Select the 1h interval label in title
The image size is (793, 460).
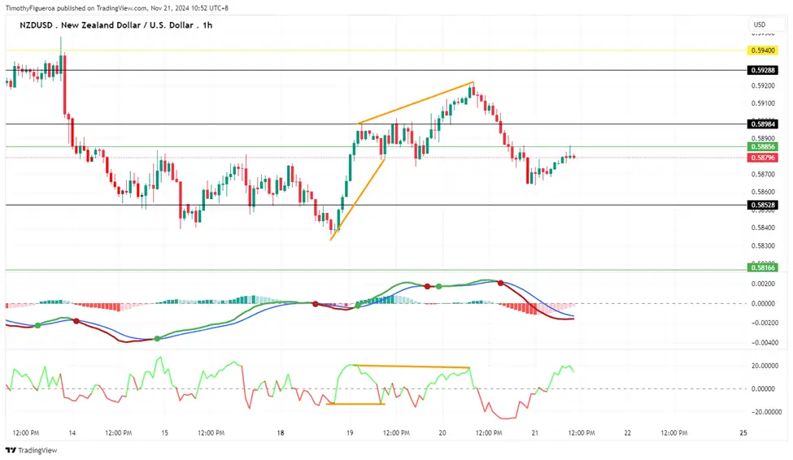207,25
